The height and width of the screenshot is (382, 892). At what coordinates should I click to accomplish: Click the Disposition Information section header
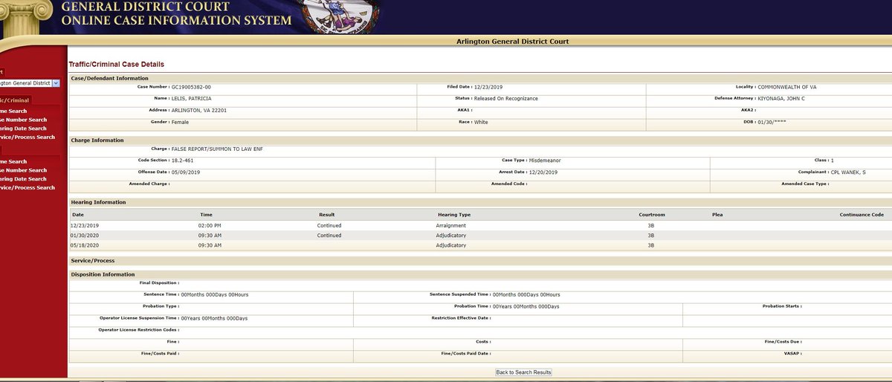[x=103, y=274]
